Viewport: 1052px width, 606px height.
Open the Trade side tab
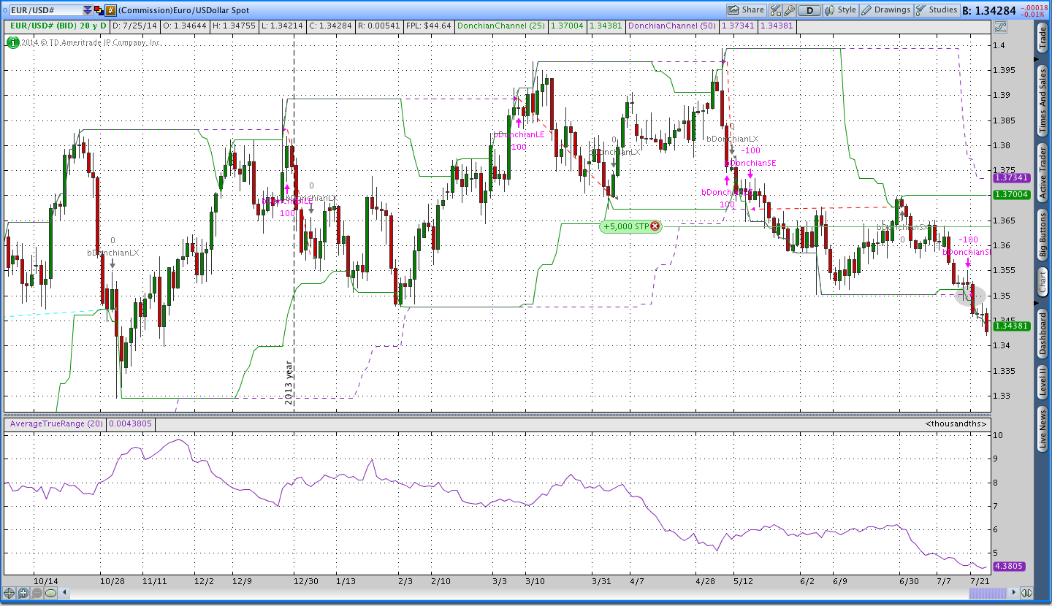(1043, 38)
